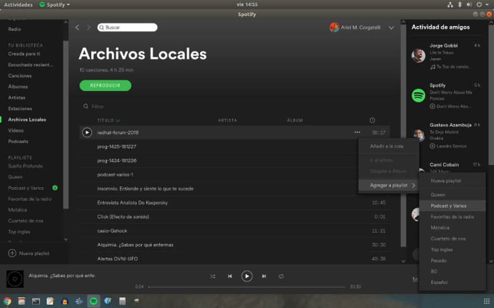Click Nueva playlist in the sidebar

pos(34,253)
